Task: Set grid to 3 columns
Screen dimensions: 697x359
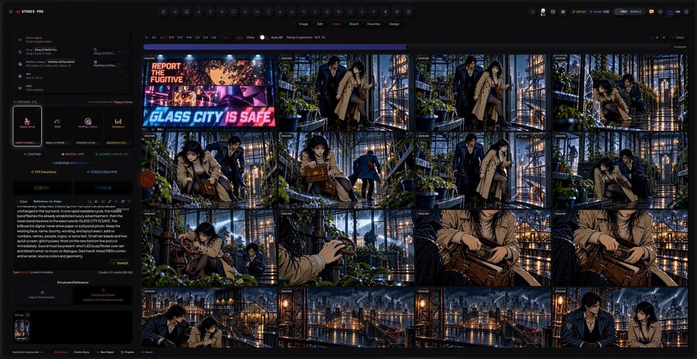Action: click(x=657, y=37)
